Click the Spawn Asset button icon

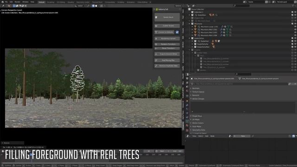[x=156, y=17]
